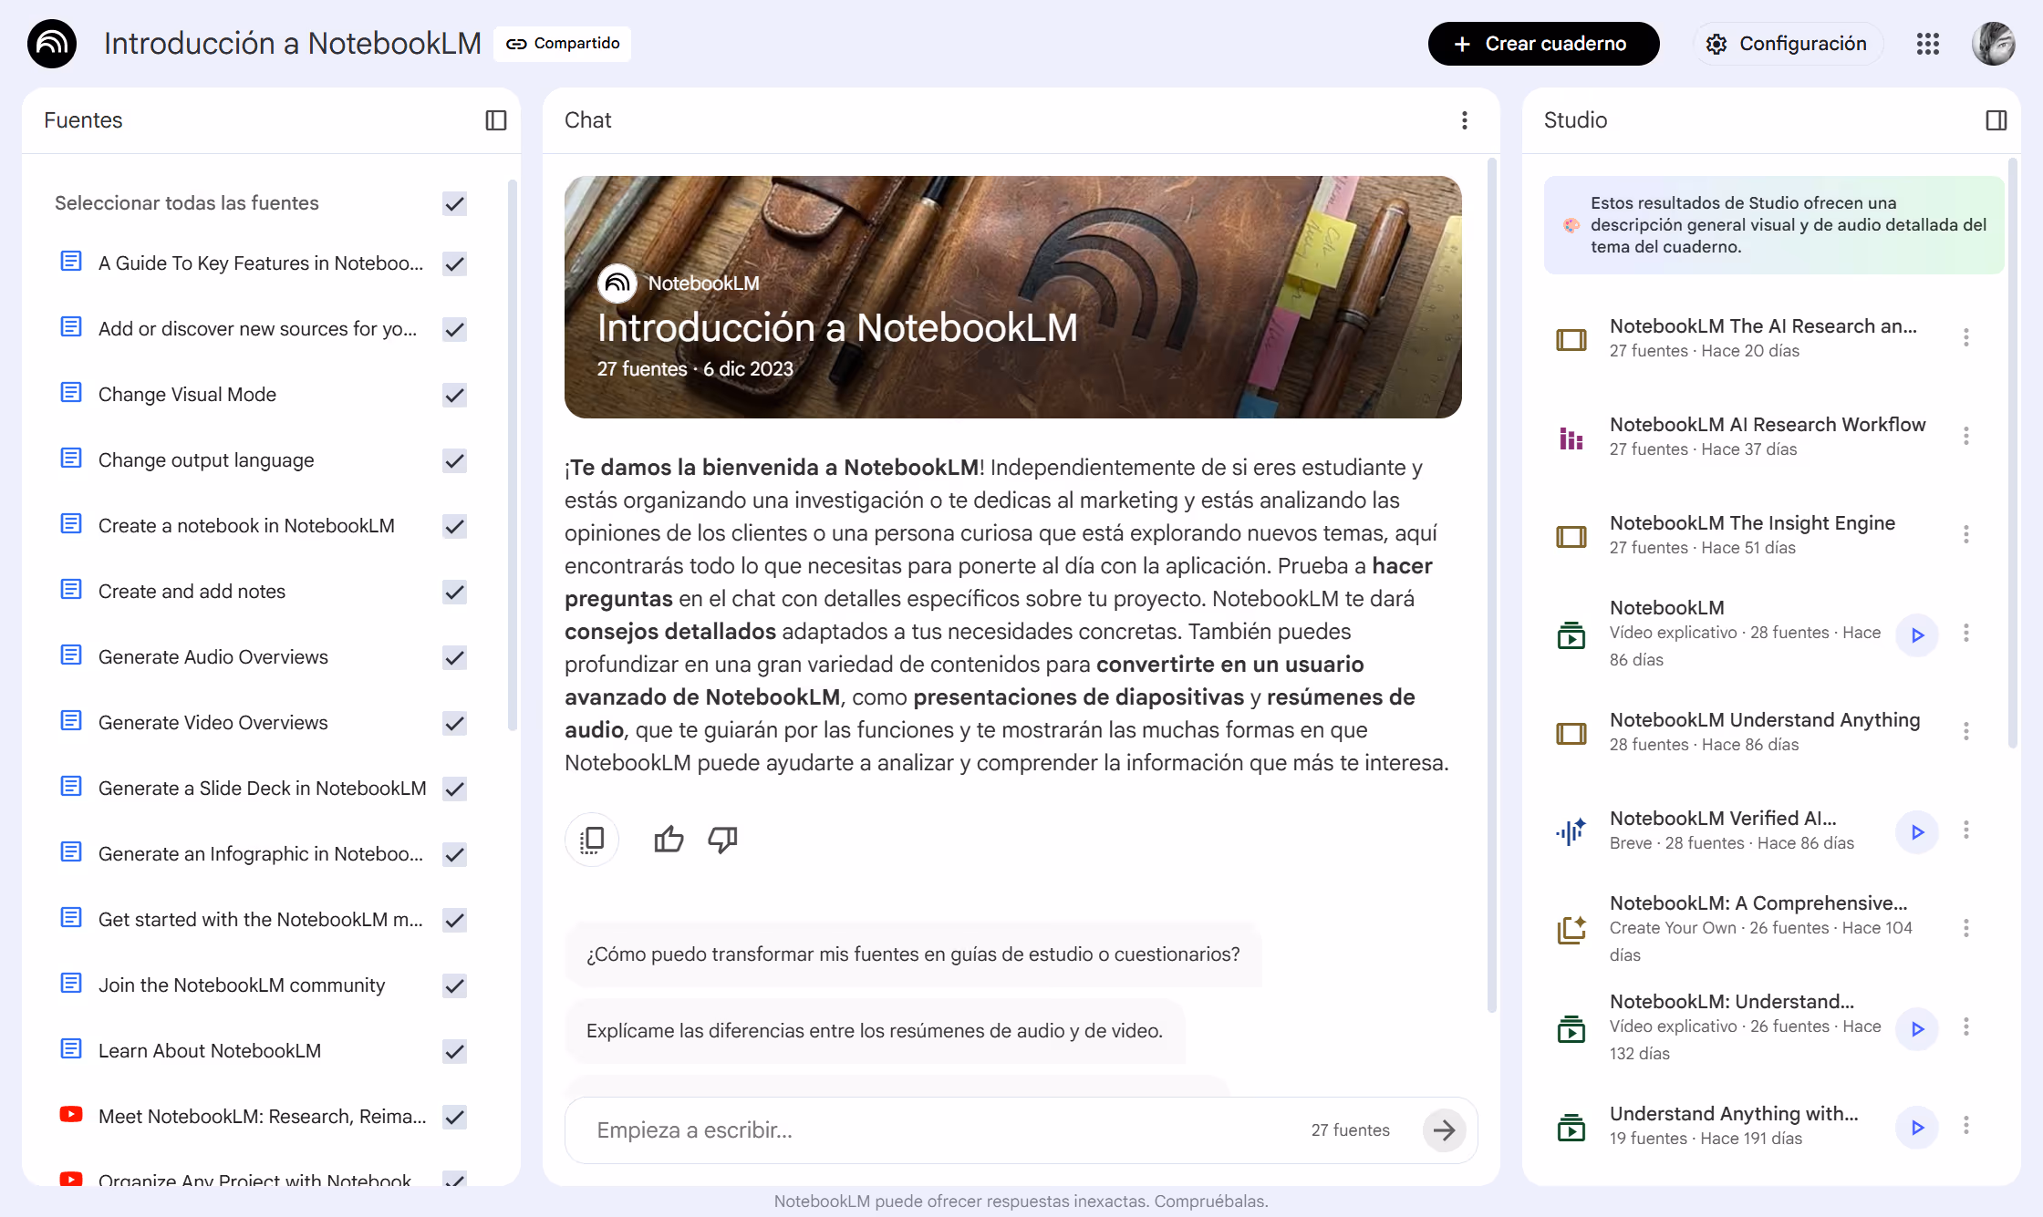
Task: Collapse the Studio panel
Action: click(1996, 120)
